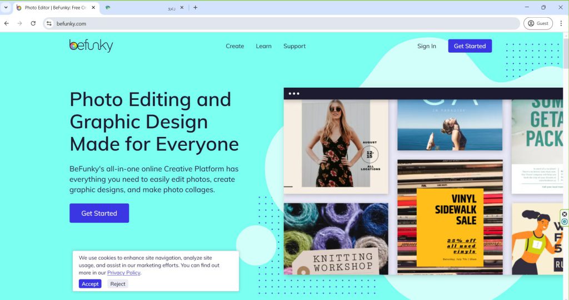
Task: Open the Guest profile button
Action: coord(538,23)
